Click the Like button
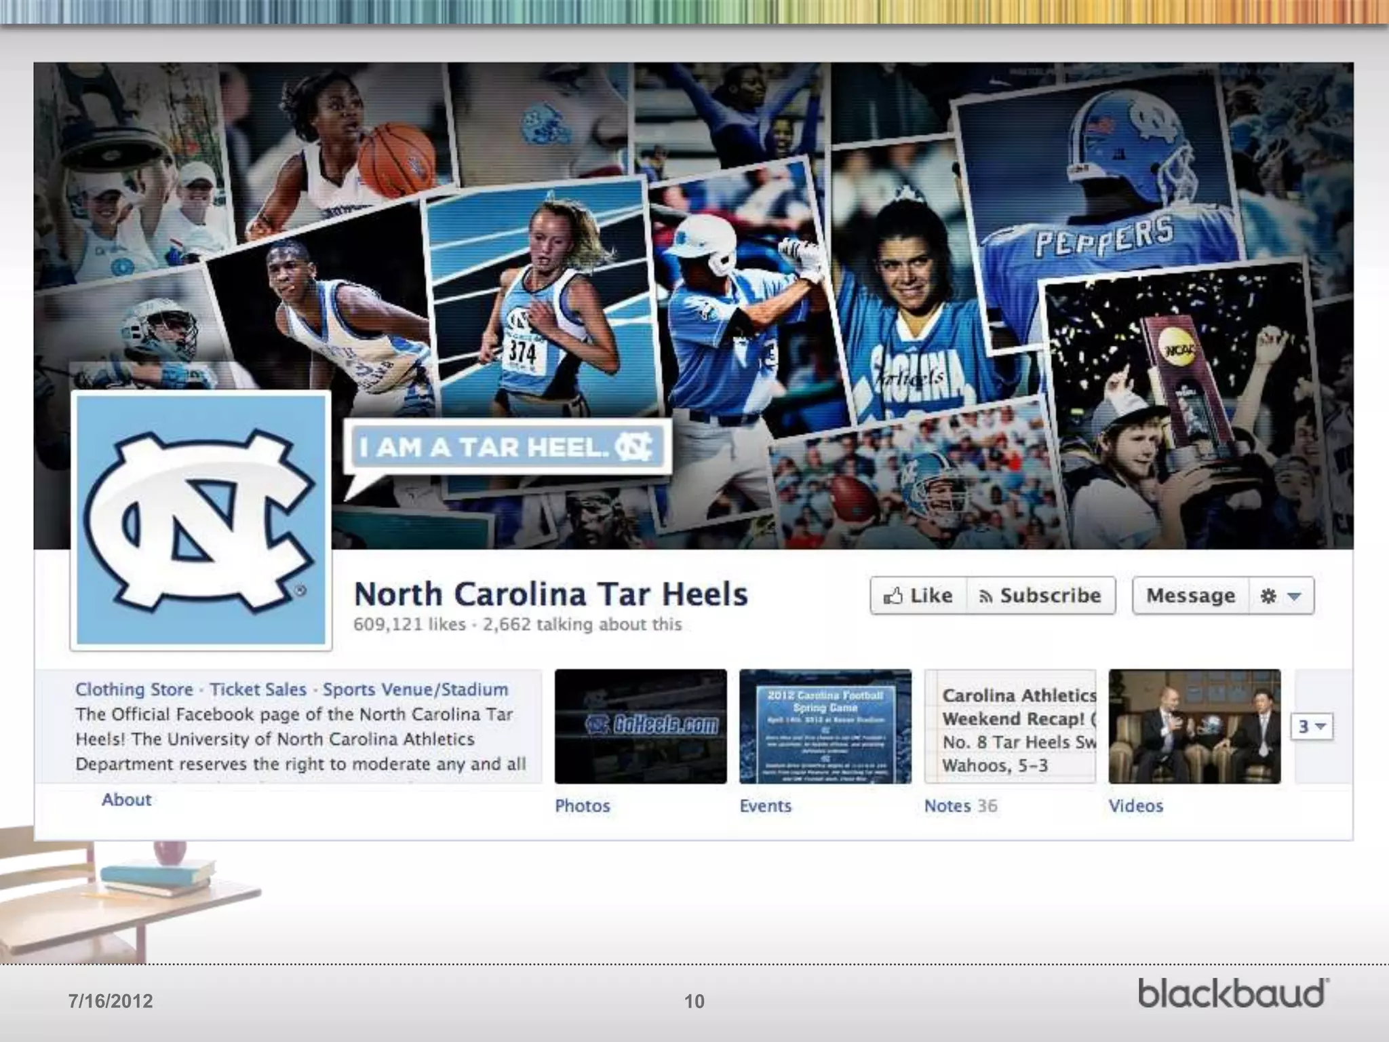This screenshot has height=1042, width=1389. 918,596
